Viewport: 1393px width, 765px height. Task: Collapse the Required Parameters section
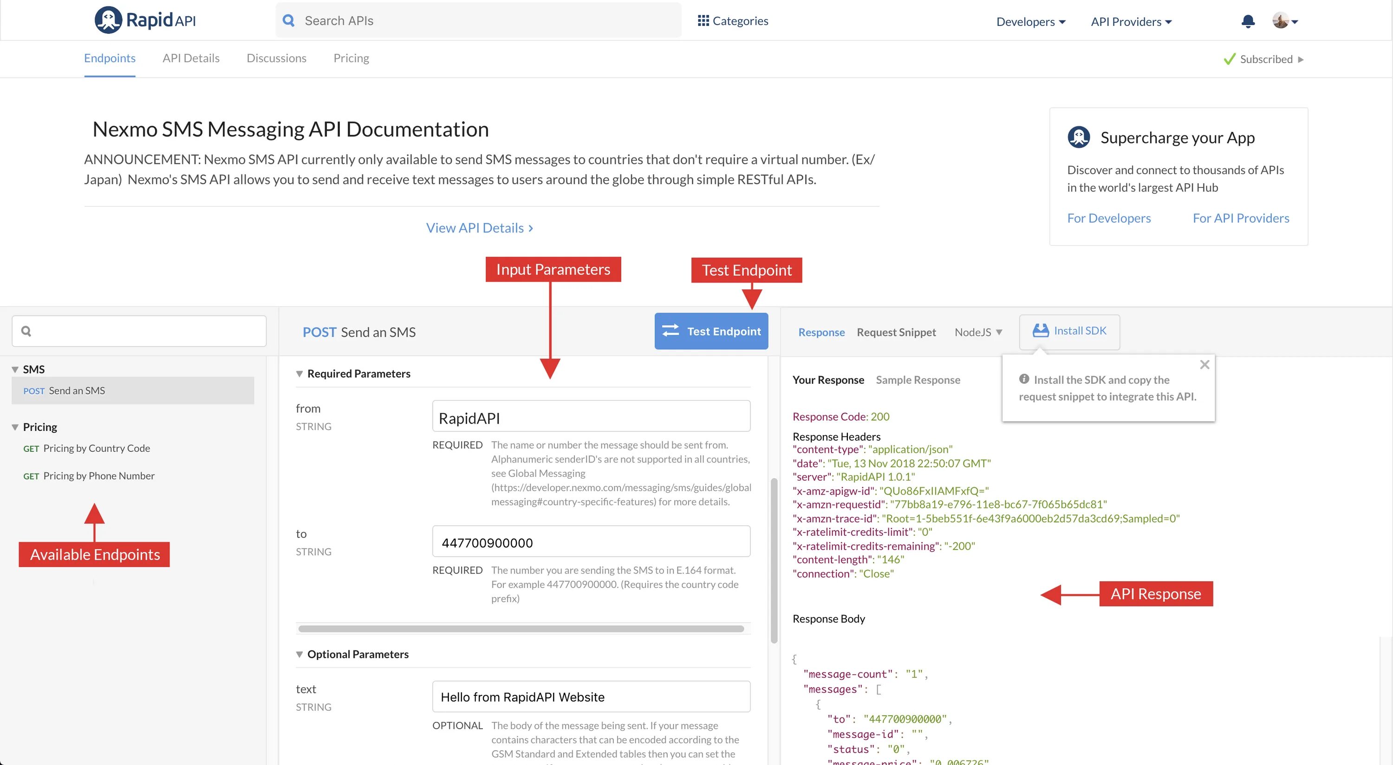click(x=299, y=374)
